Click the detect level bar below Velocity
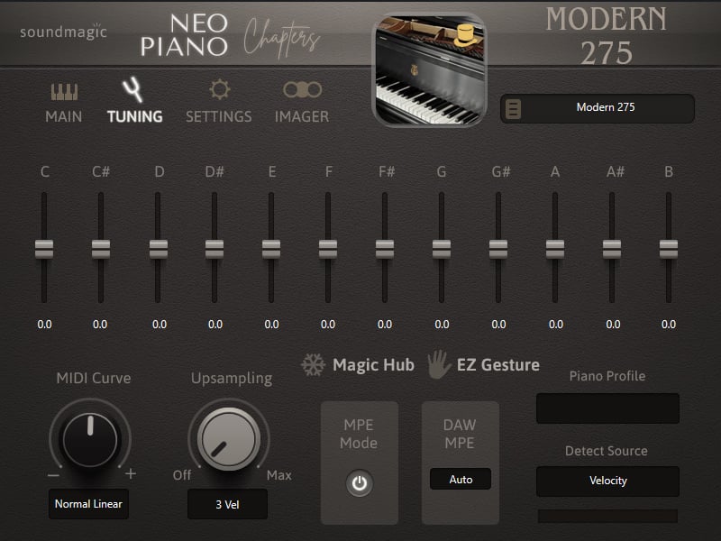The height and width of the screenshot is (541, 721). pos(607,516)
